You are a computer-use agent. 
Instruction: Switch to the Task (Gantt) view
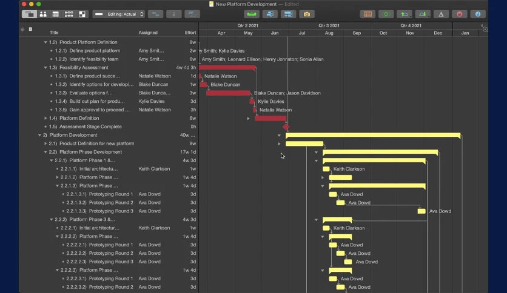coord(29,14)
